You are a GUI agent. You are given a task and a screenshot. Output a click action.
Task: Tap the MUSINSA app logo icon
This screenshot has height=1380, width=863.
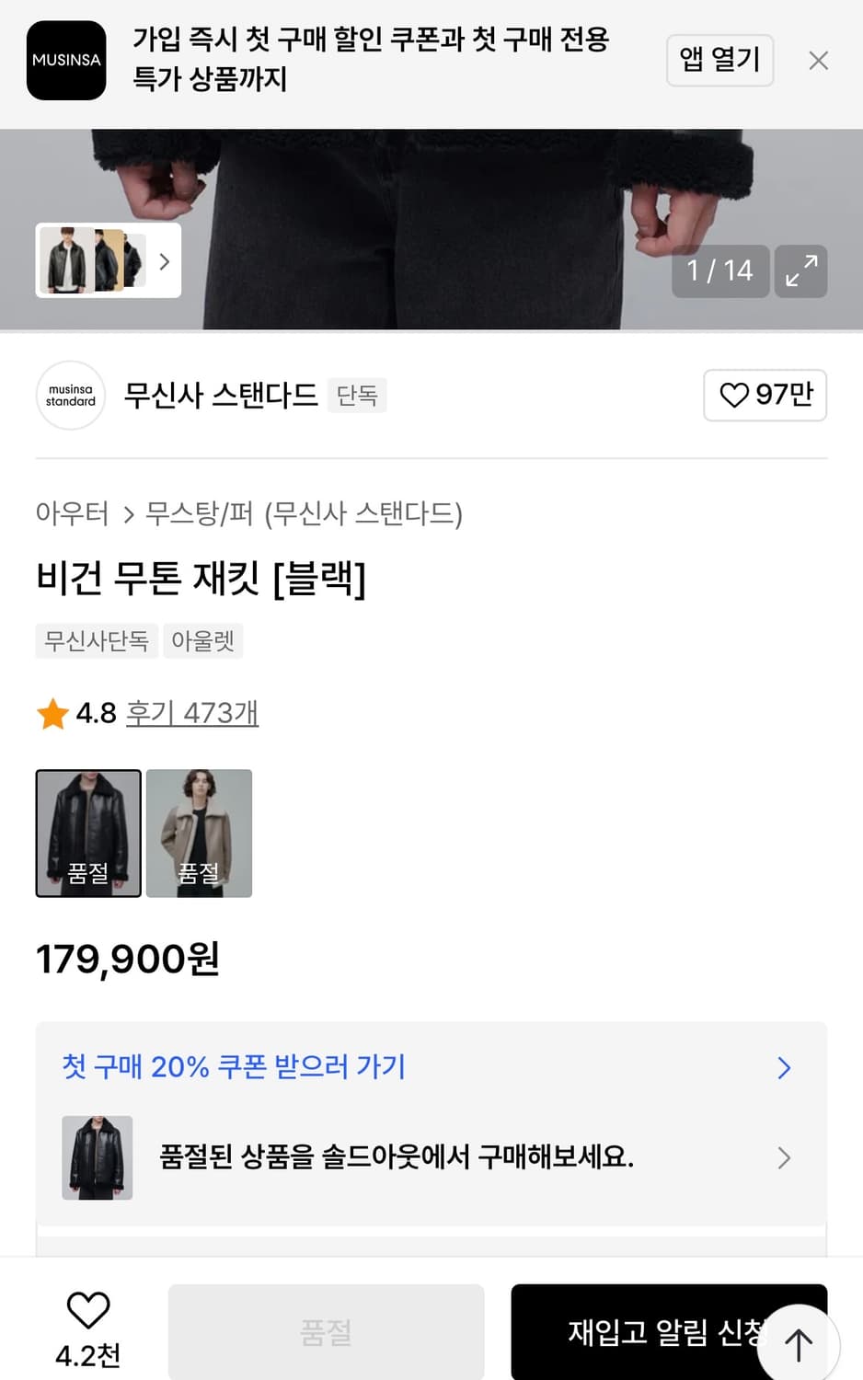pos(66,61)
